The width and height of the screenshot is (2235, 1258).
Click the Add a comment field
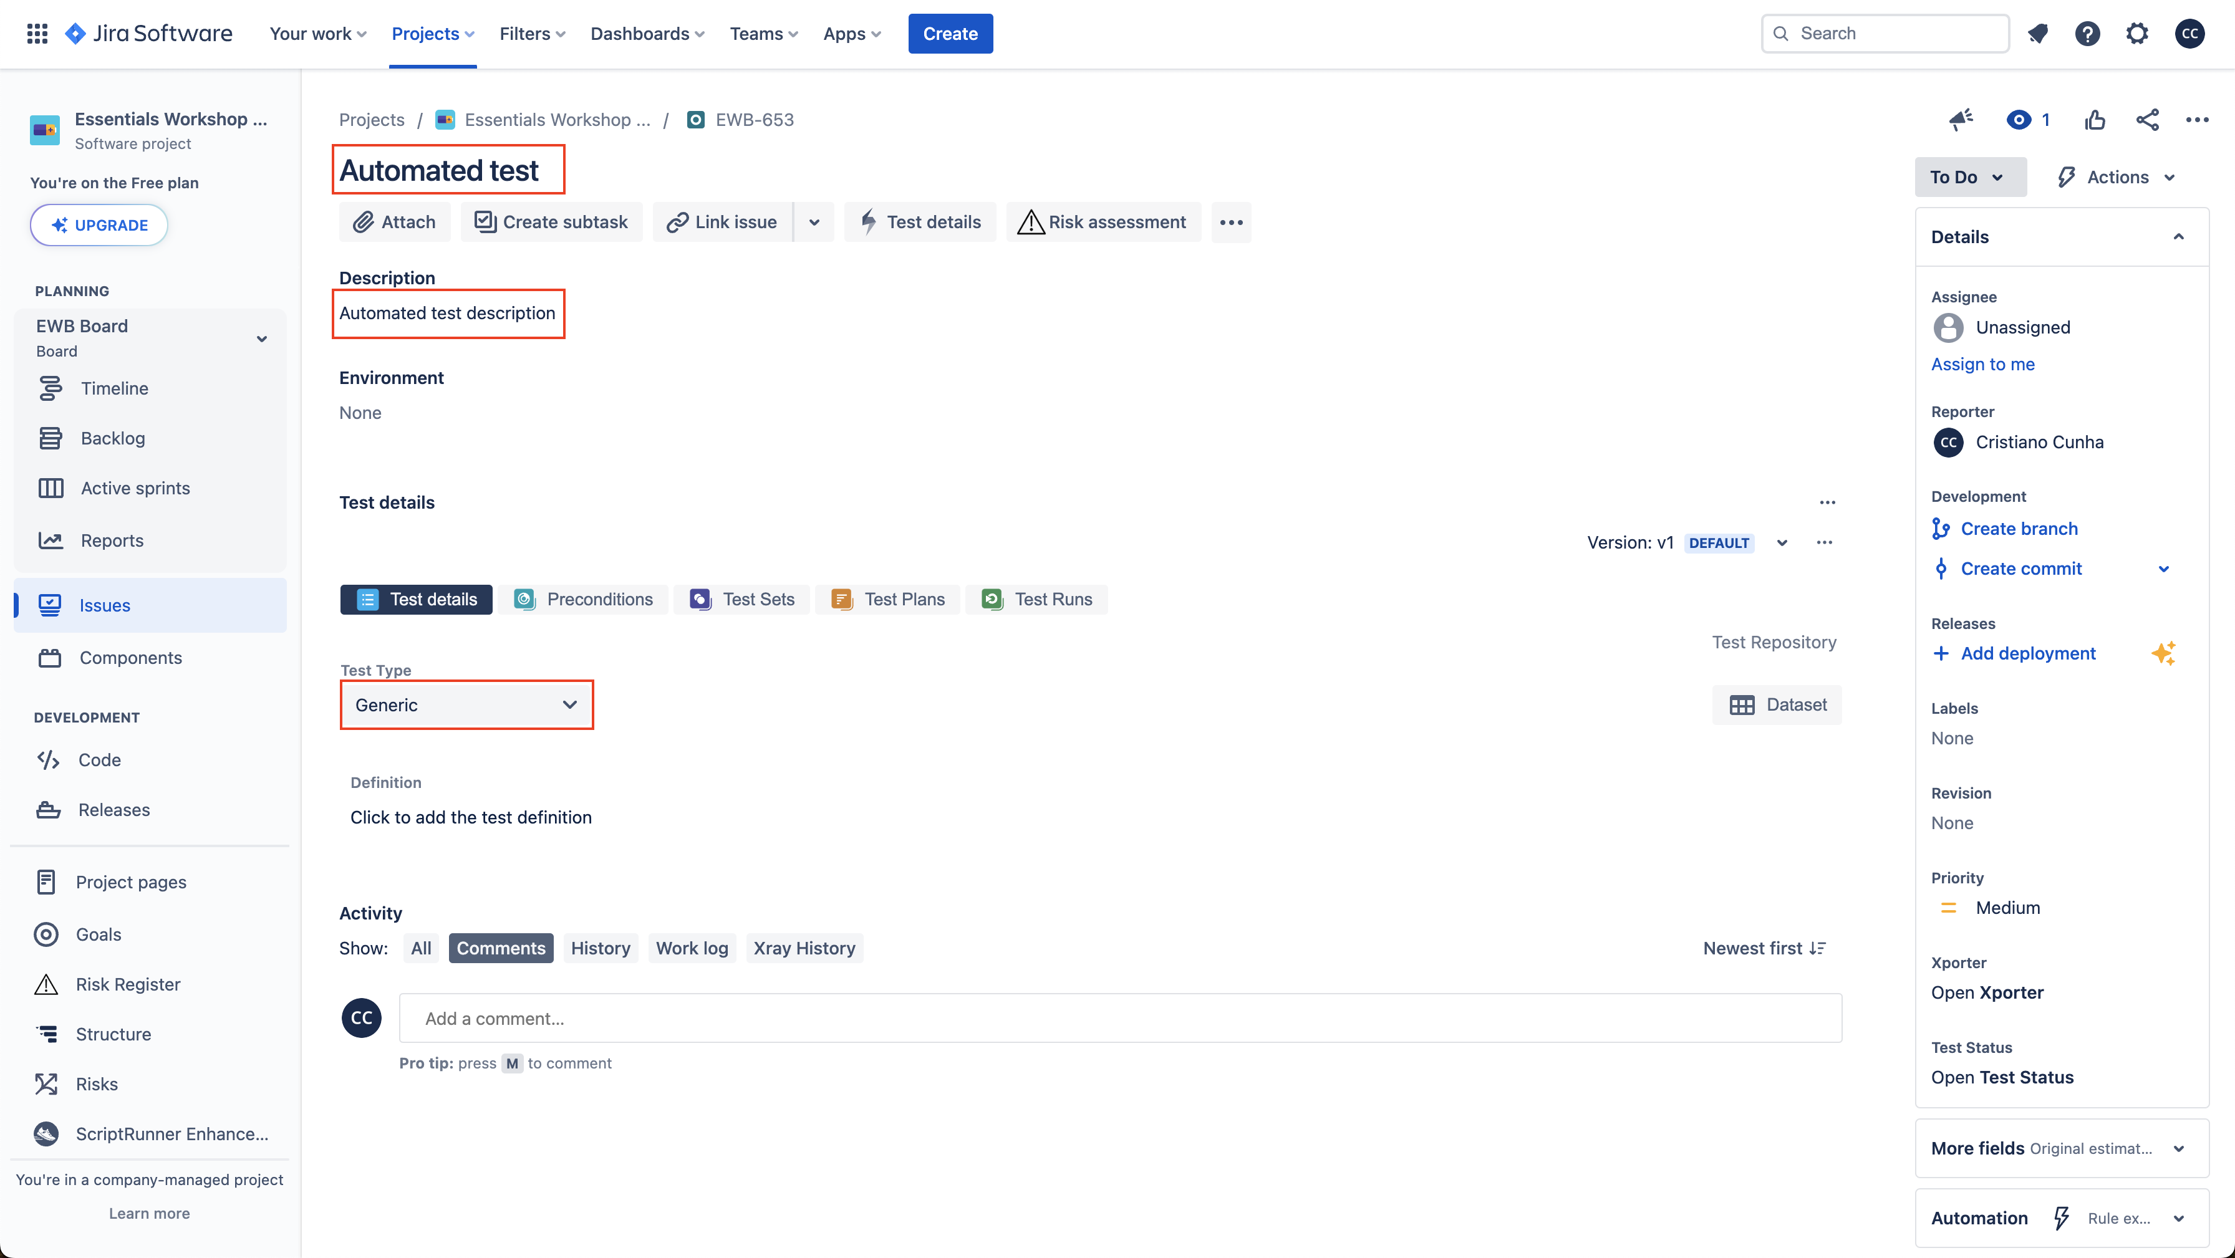pos(1120,1019)
